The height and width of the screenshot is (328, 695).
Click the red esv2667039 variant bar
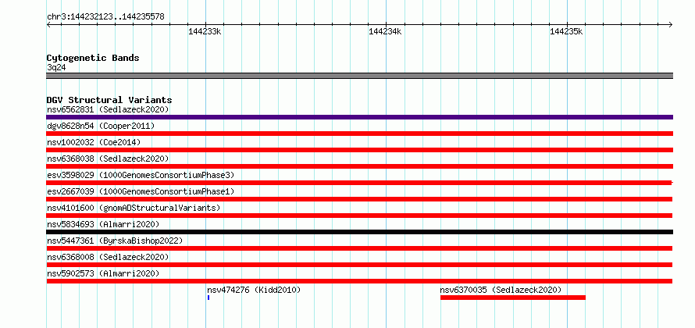click(x=359, y=199)
